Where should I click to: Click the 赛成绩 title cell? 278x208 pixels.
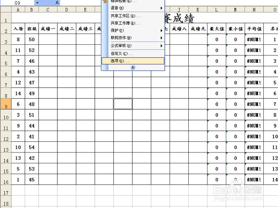pyautogui.click(x=179, y=18)
